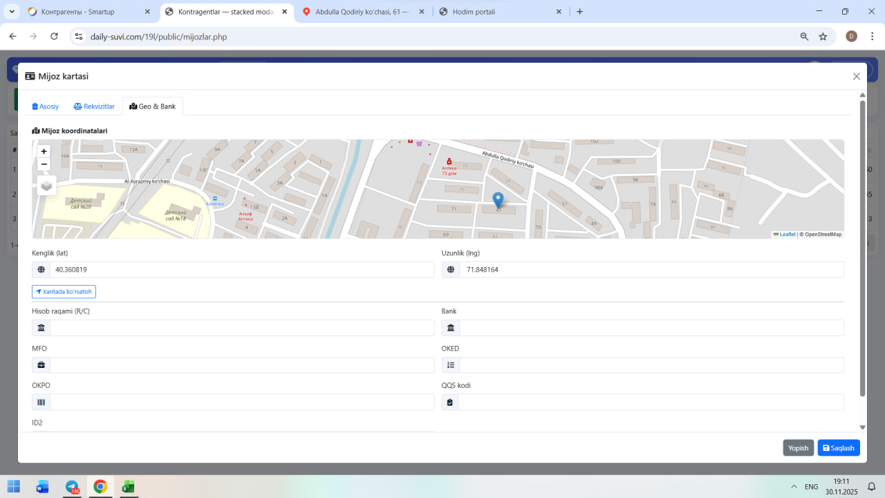Reload the page in Chrome

click(x=54, y=37)
